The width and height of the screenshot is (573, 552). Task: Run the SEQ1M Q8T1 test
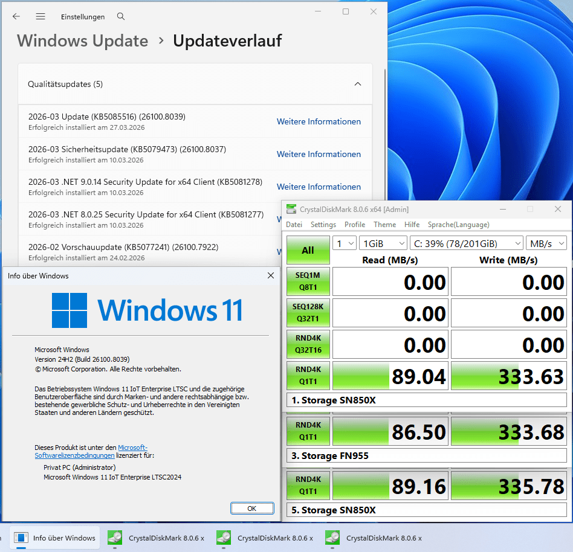coord(308,281)
